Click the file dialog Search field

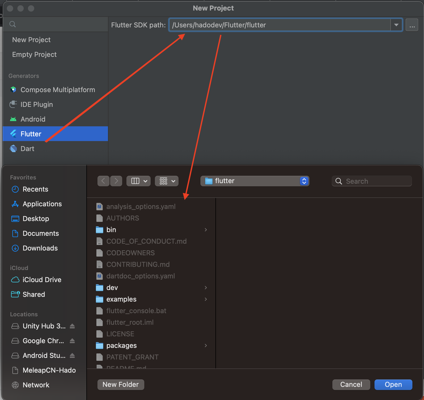pyautogui.click(x=372, y=181)
